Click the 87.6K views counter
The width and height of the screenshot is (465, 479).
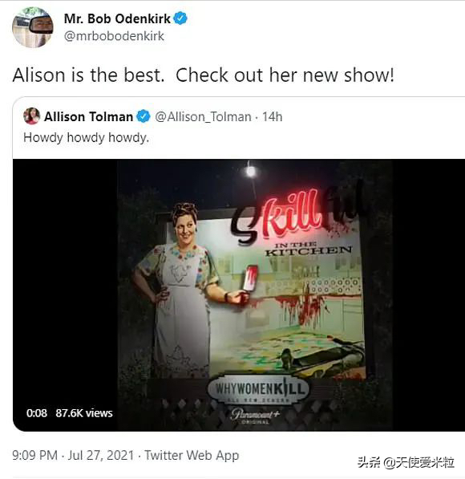84,413
